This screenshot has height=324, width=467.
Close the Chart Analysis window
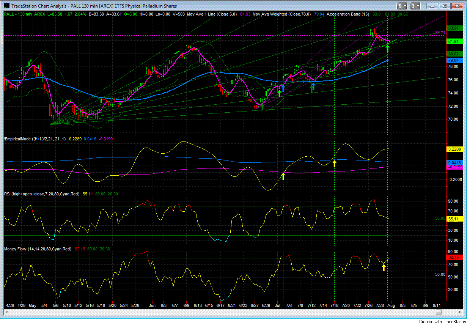point(457,6)
